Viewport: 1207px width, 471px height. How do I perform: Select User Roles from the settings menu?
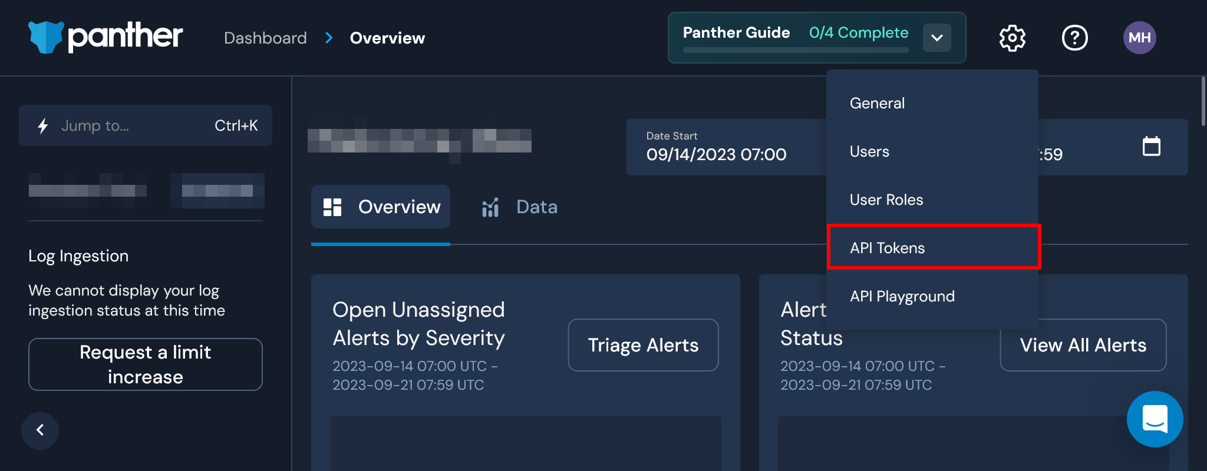click(x=932, y=200)
